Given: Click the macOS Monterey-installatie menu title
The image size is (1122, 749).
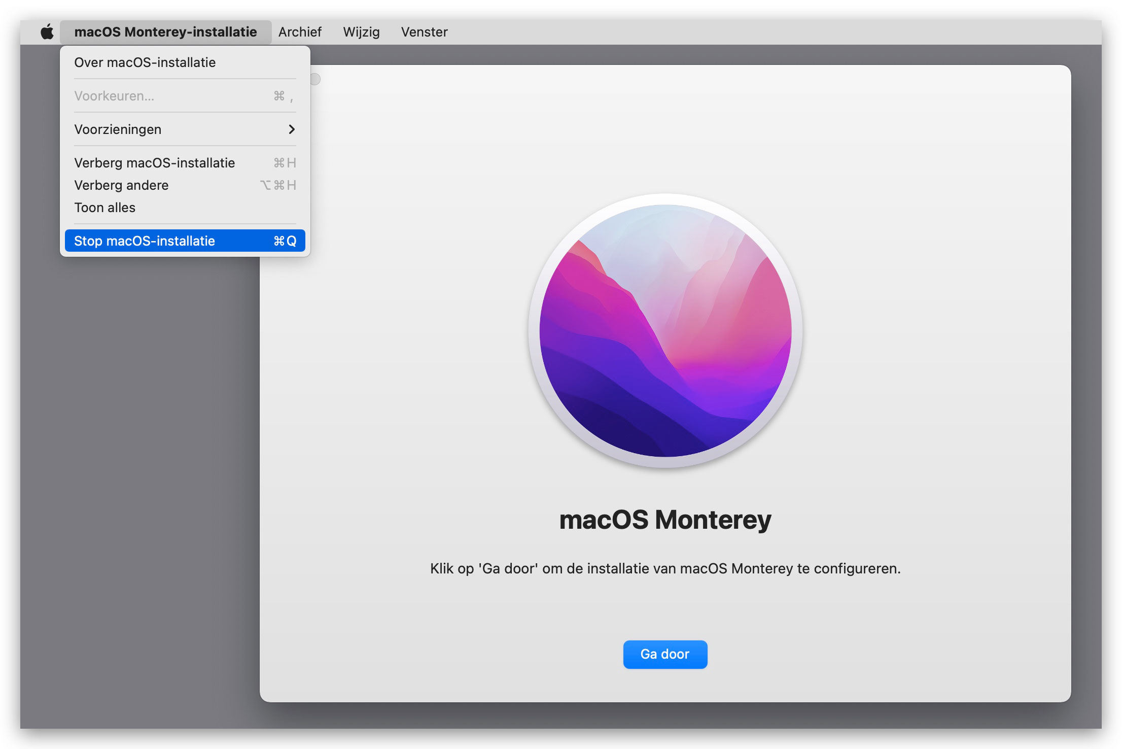Looking at the screenshot, I should click(165, 32).
